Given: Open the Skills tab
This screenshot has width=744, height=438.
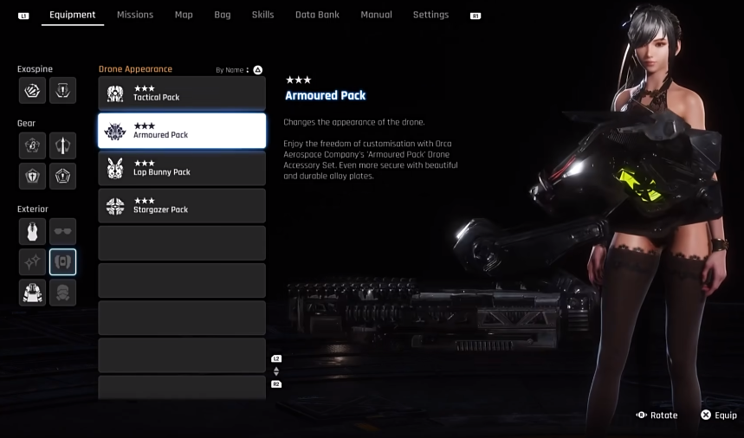Looking at the screenshot, I should (262, 15).
